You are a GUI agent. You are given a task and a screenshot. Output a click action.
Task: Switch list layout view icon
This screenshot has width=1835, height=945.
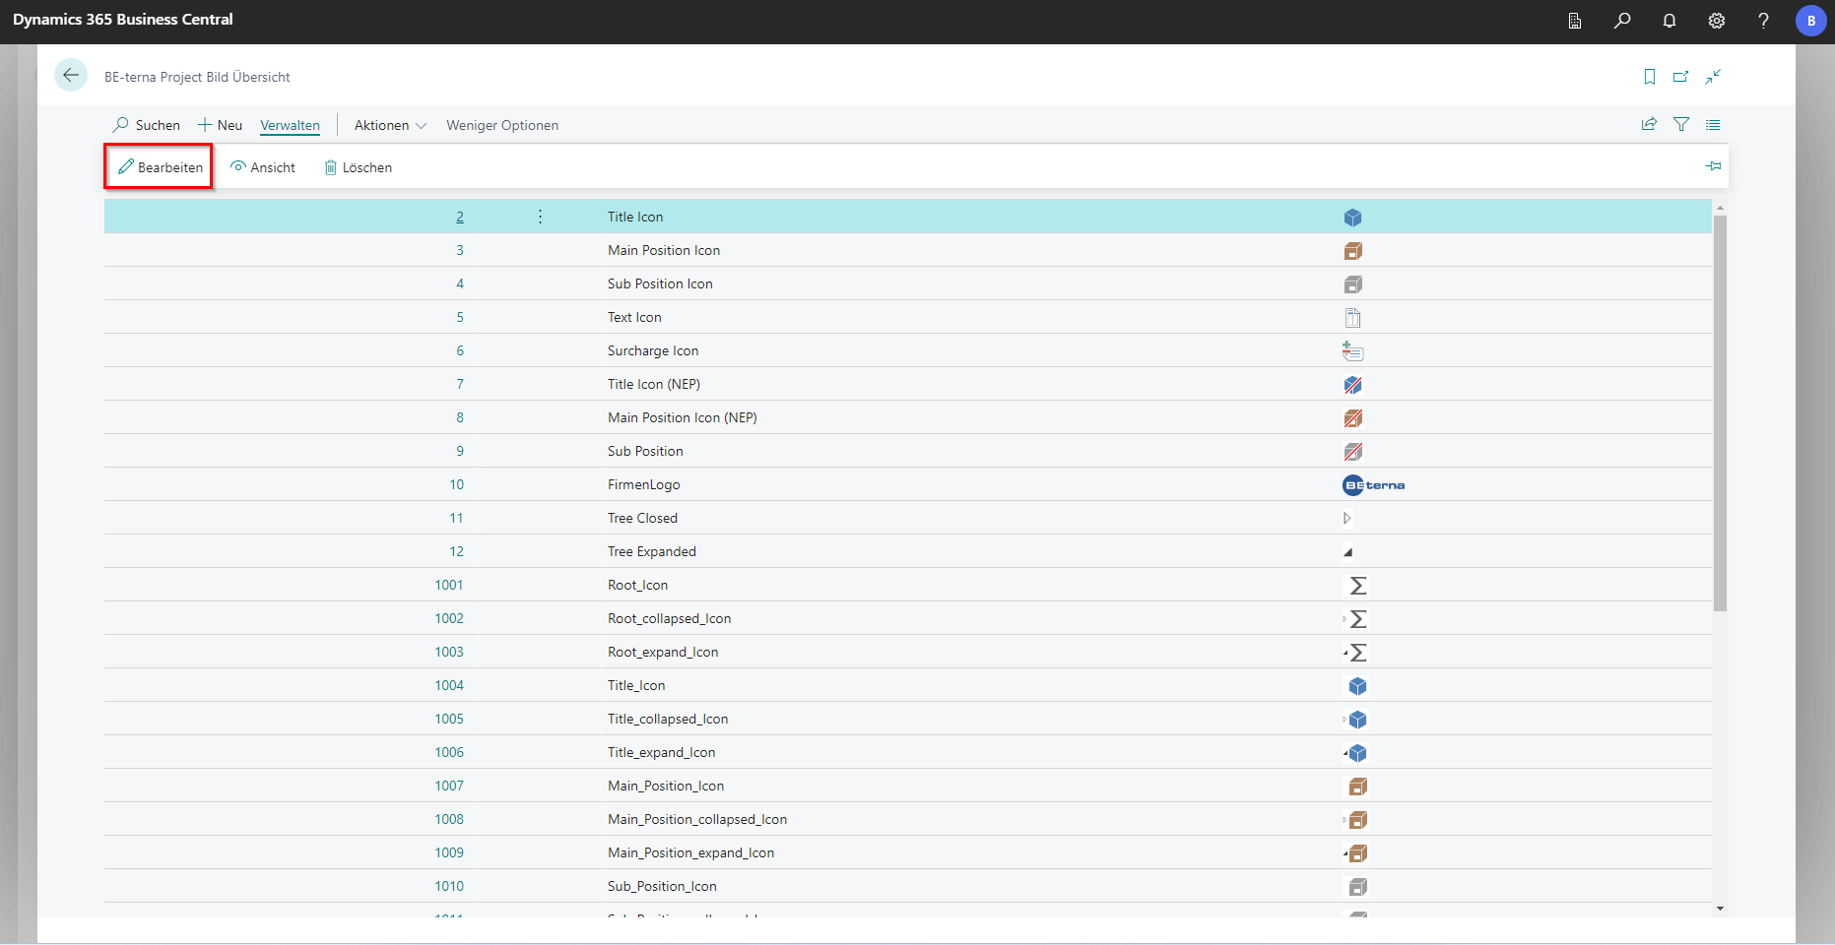1713,125
